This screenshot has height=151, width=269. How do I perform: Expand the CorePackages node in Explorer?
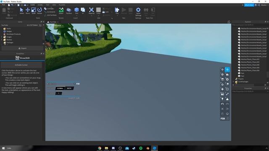click(234, 82)
